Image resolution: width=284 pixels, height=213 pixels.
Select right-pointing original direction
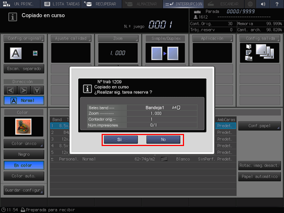click(24, 90)
